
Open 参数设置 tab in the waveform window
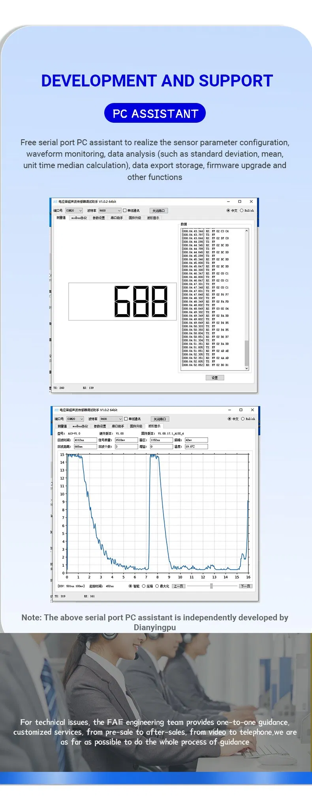pyautogui.click(x=100, y=426)
